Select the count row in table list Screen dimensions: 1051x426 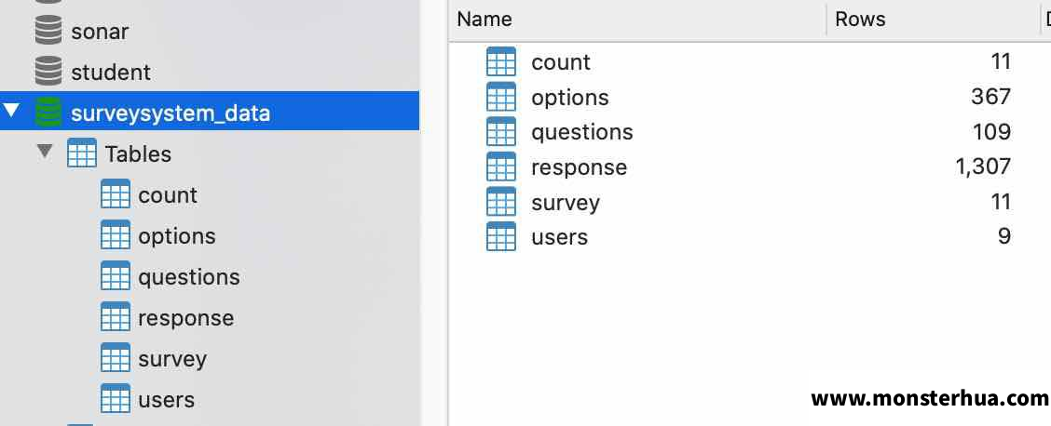[x=750, y=62]
